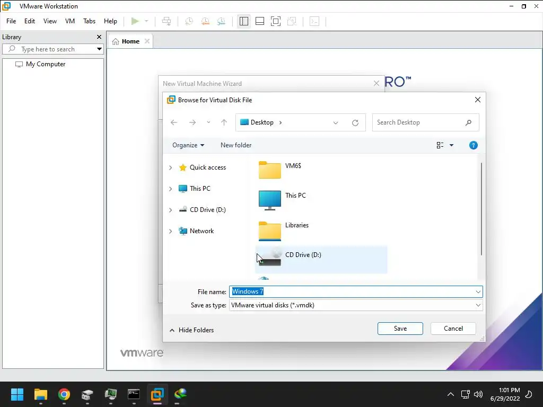Toggle the thumbnail bar view icon
Screen dimensions: 543x407
[x=260, y=21]
